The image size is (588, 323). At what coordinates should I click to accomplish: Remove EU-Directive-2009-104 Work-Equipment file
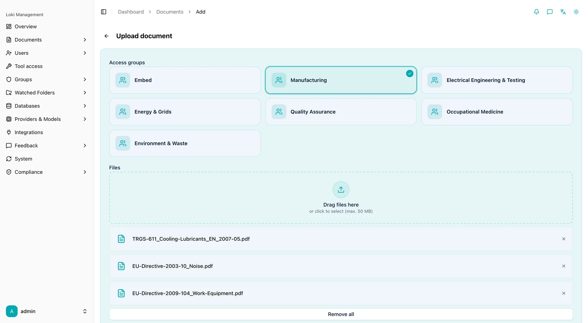pyautogui.click(x=564, y=293)
